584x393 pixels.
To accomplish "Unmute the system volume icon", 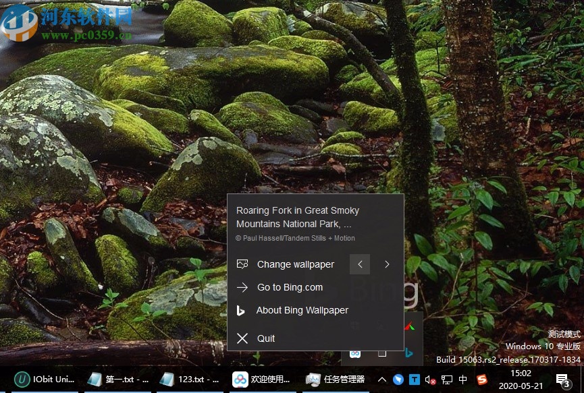I will pyautogui.click(x=430, y=379).
